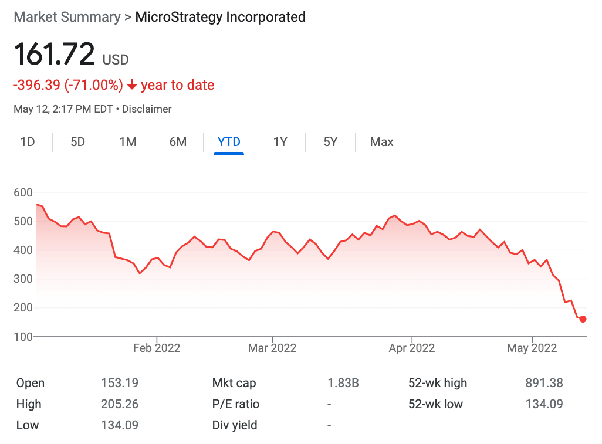Click the 161.72 stock price
Viewport: 602px width, 444px height.
[54, 55]
